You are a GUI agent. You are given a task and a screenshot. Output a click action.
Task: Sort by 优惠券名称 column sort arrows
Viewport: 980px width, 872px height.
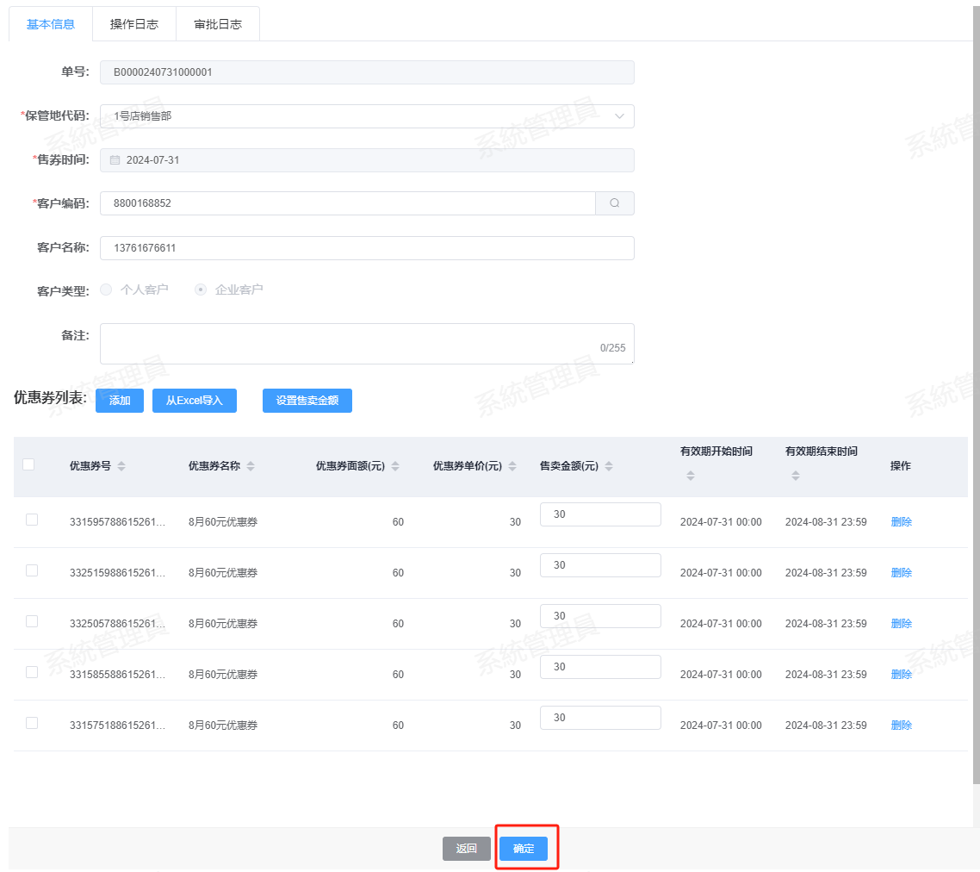(251, 466)
